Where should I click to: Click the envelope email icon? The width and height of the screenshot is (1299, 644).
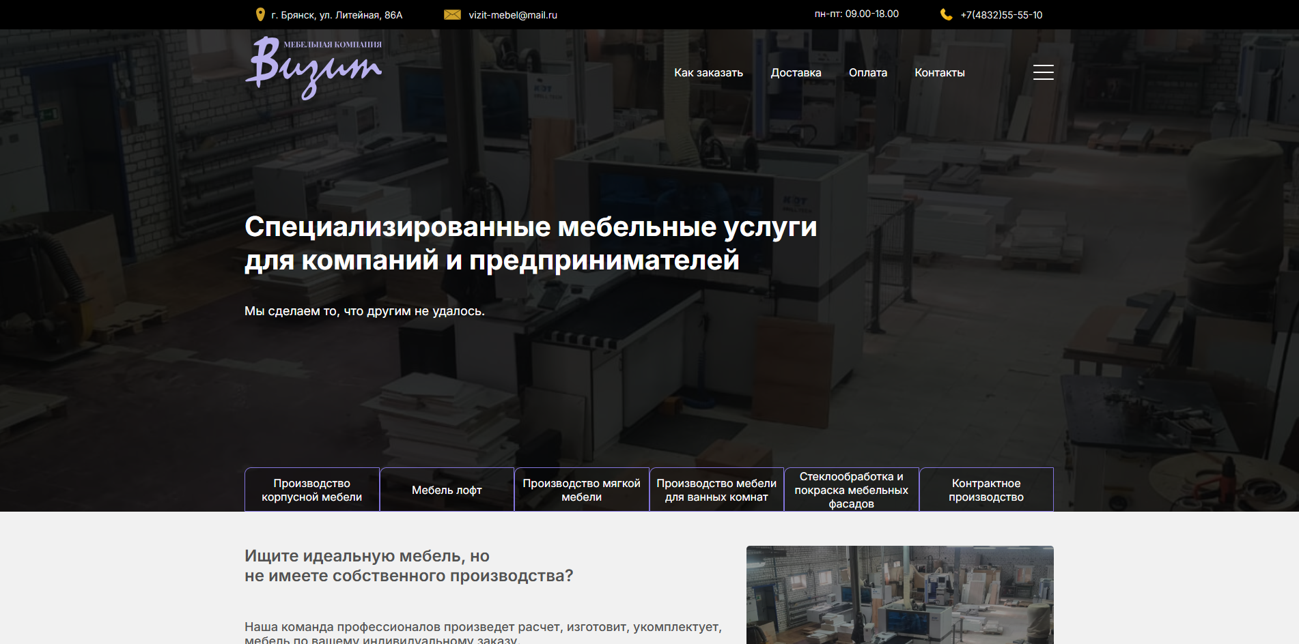click(452, 14)
